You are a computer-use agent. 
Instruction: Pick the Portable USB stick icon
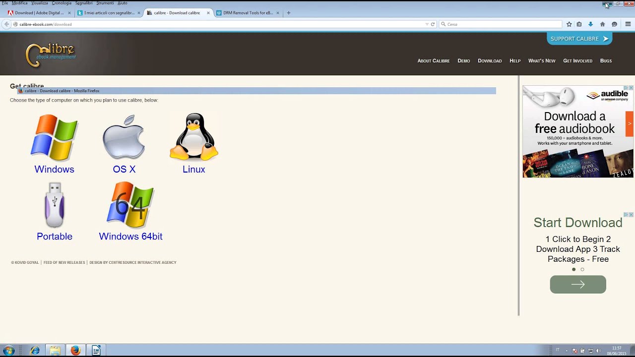tap(55, 205)
